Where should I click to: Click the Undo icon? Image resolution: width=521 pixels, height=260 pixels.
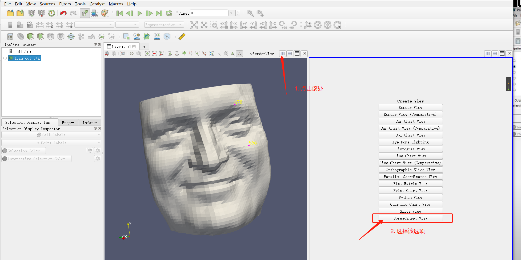tap(63, 13)
